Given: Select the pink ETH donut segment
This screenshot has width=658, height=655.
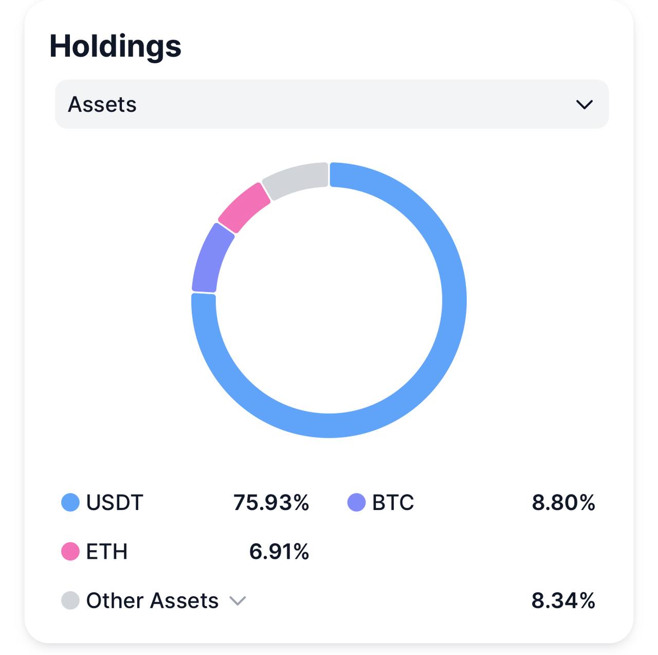Looking at the screenshot, I should pyautogui.click(x=244, y=208).
